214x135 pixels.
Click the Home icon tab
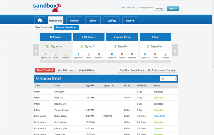coord(40,20)
